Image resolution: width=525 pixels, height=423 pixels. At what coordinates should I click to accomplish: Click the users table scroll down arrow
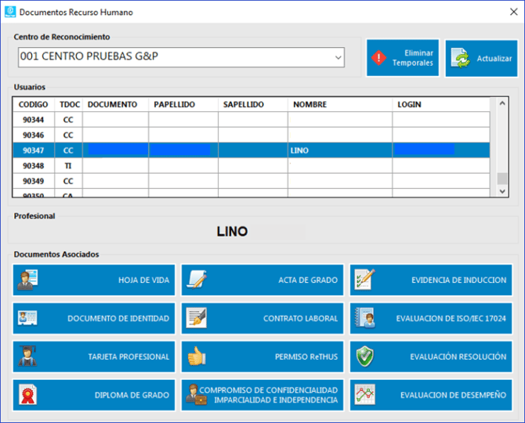(x=502, y=191)
